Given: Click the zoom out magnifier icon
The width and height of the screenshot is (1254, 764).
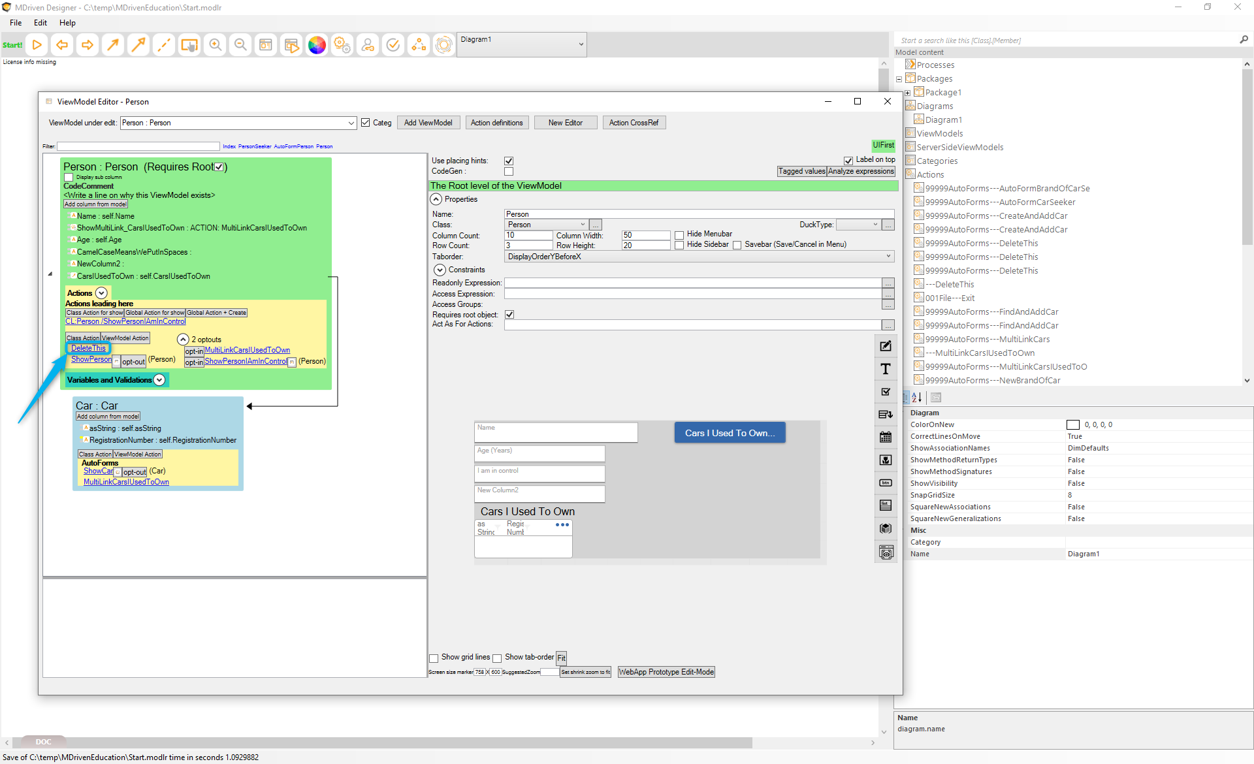Looking at the screenshot, I should (x=240, y=45).
